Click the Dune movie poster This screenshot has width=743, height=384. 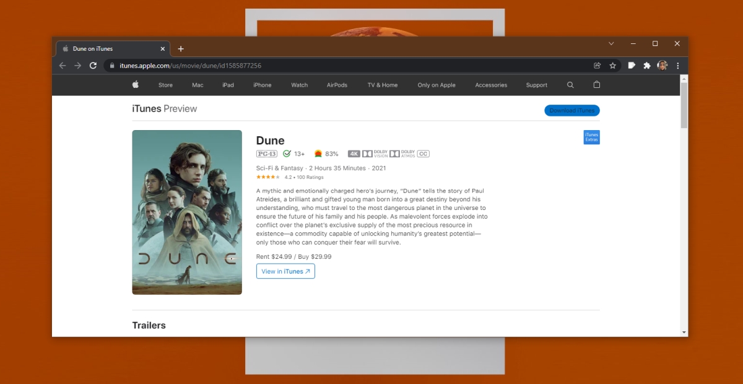pos(187,212)
